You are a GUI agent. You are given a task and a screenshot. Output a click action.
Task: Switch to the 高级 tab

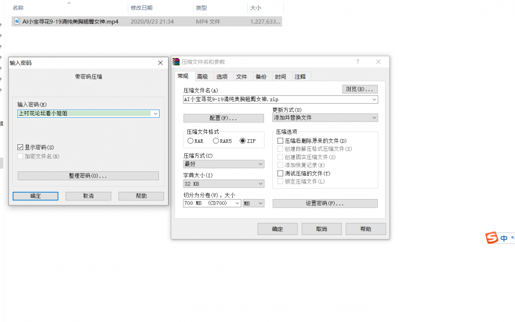tap(202, 77)
